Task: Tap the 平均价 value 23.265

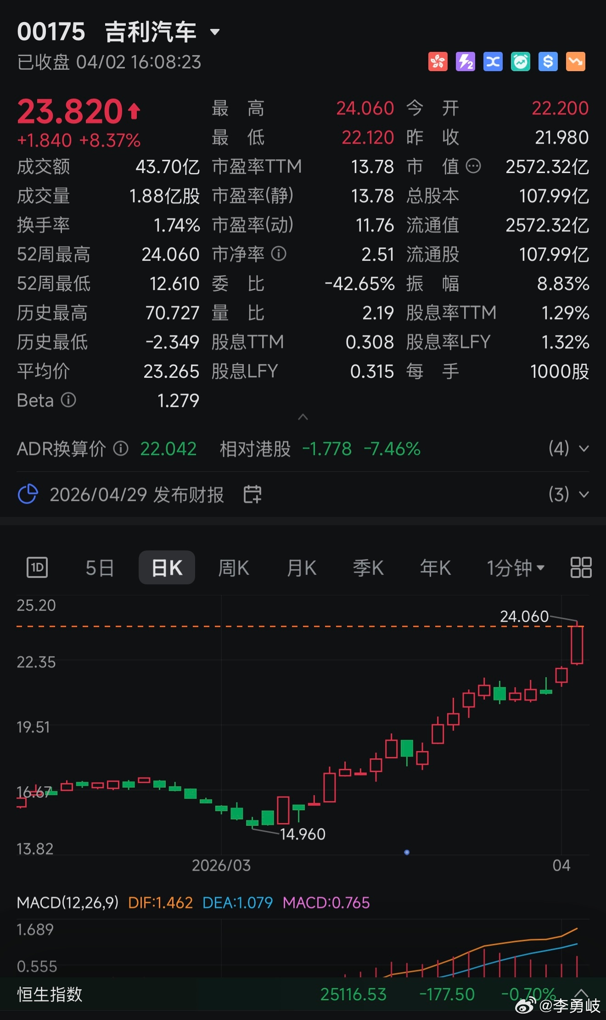Action: [171, 371]
